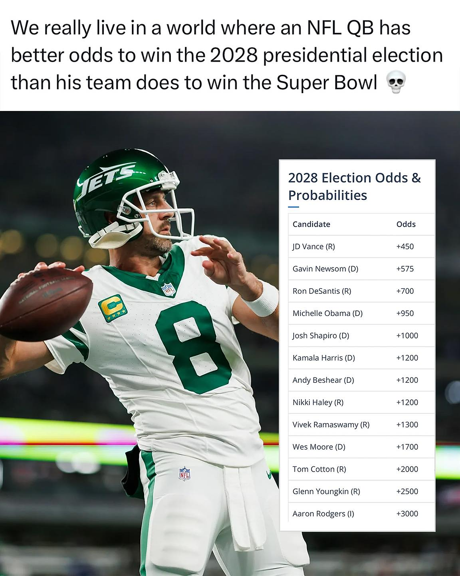Click the Aaron Rodgers (I) candidate name

[x=323, y=514]
